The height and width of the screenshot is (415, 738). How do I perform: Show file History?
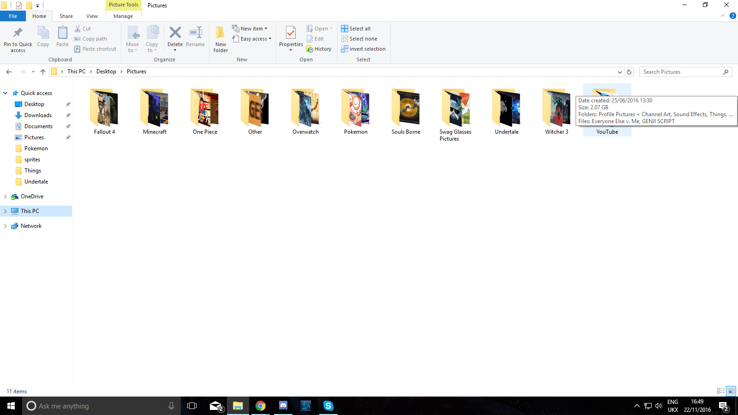pyautogui.click(x=319, y=49)
